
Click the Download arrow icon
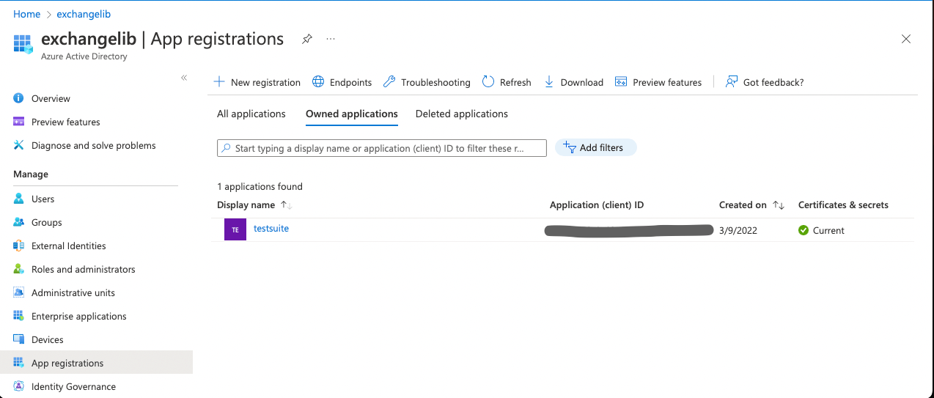(x=549, y=82)
